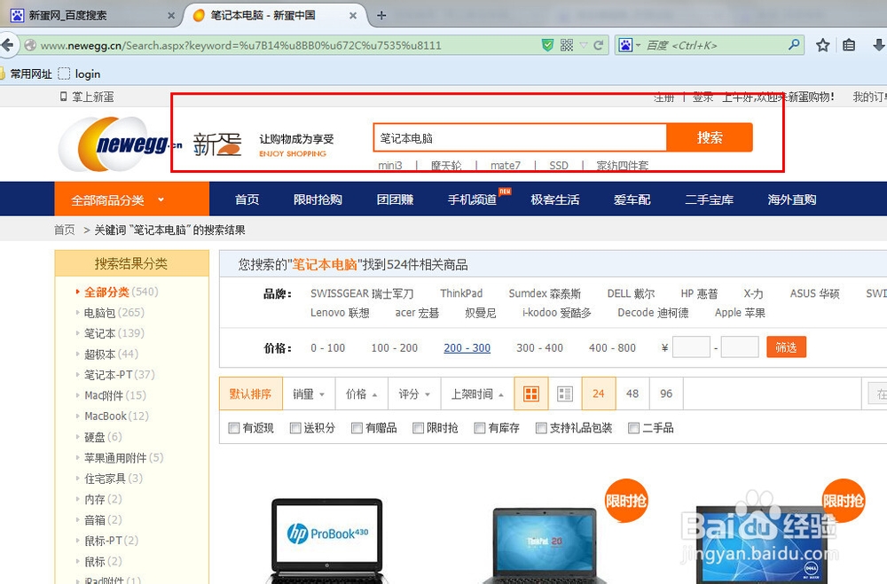Image resolution: width=887 pixels, height=584 pixels.
Task: Check the 二手品 checkbox
Action: [x=634, y=428]
